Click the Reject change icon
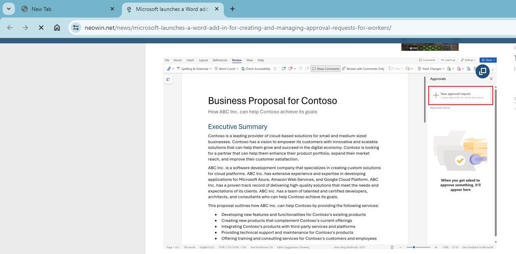 click(459, 69)
